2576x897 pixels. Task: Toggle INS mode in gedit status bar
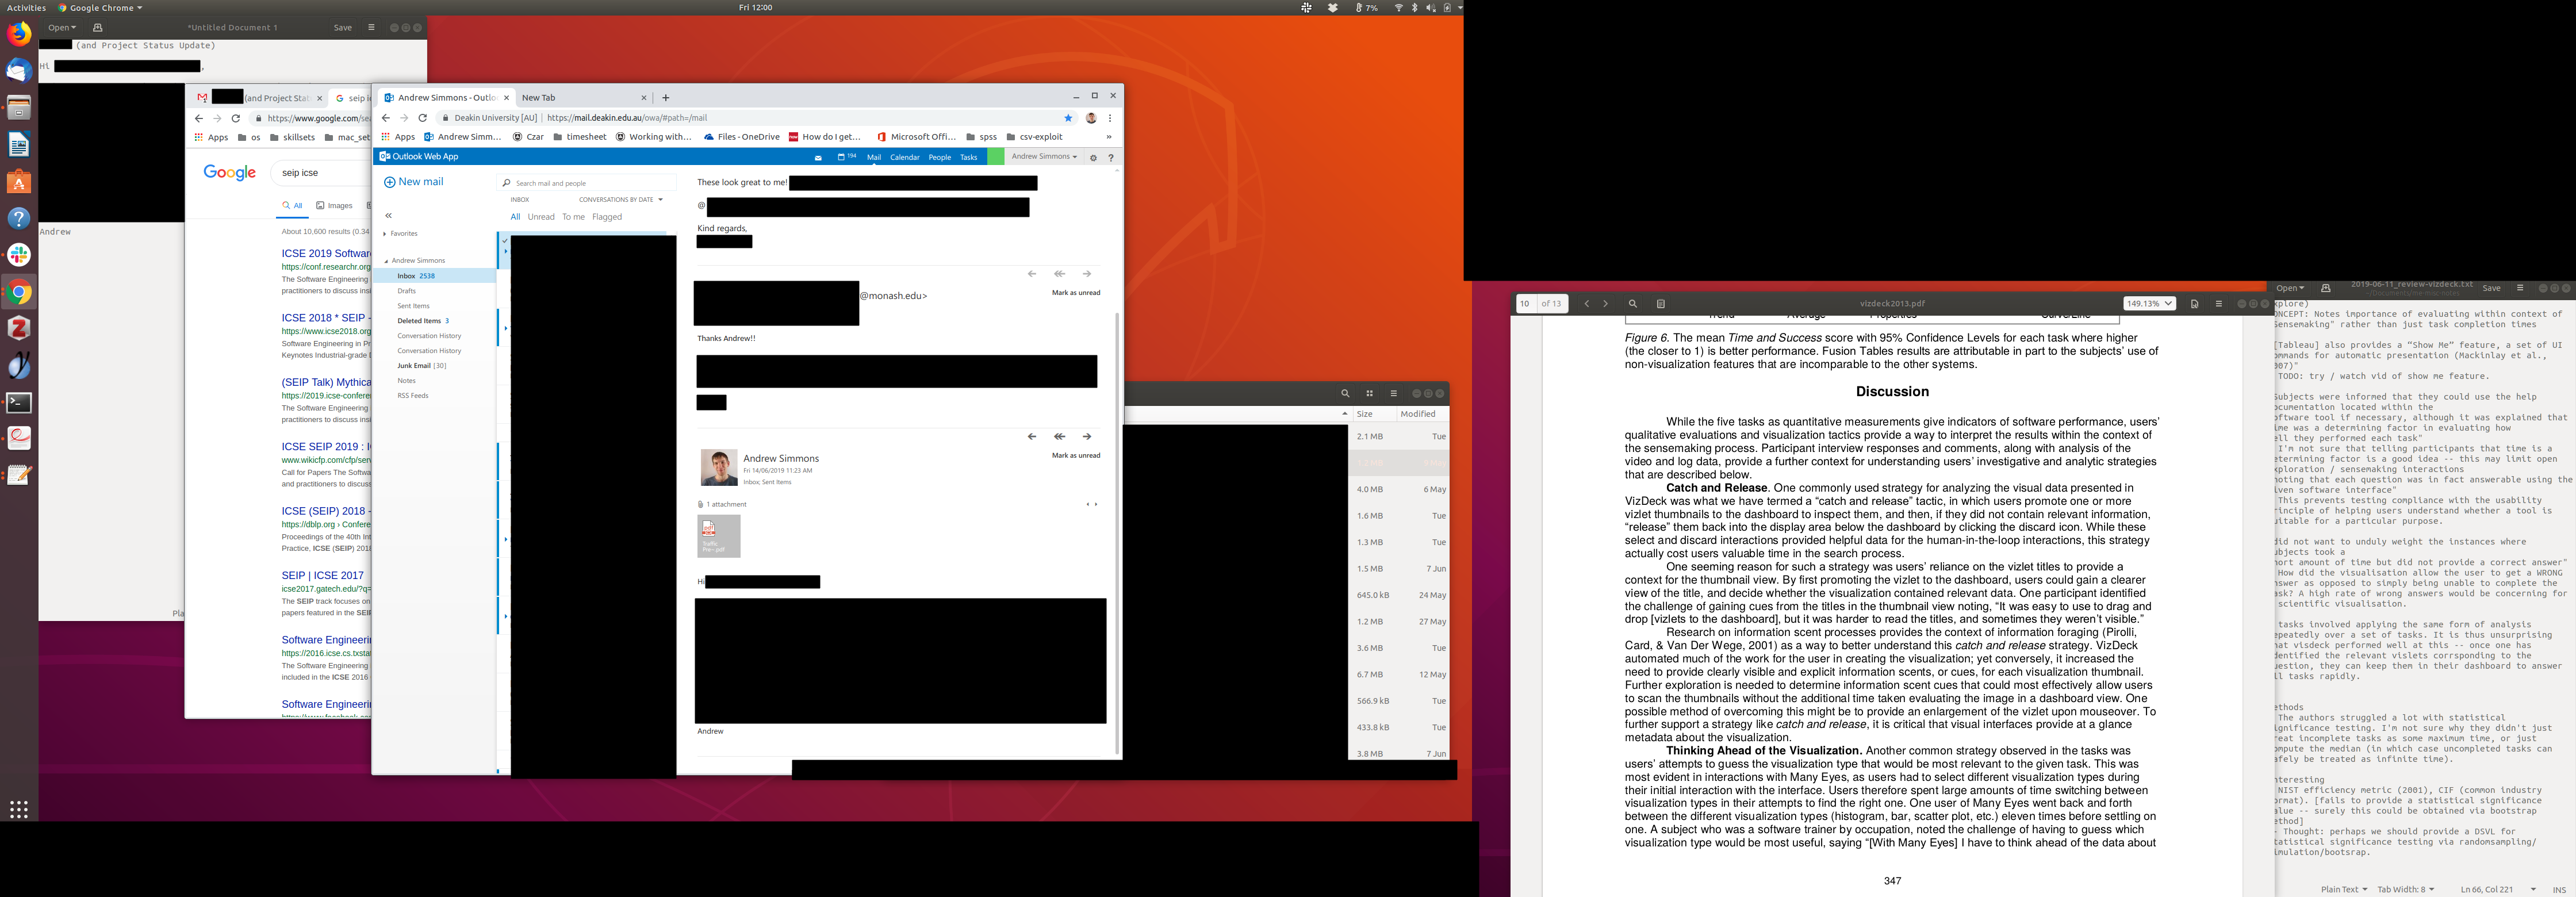tap(2558, 889)
